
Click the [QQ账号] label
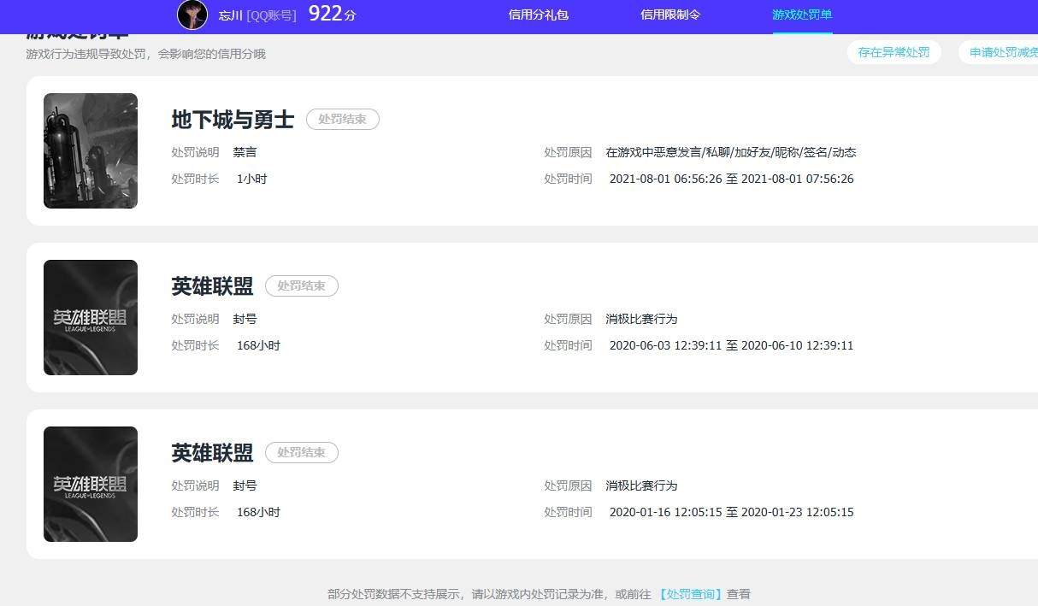[271, 15]
